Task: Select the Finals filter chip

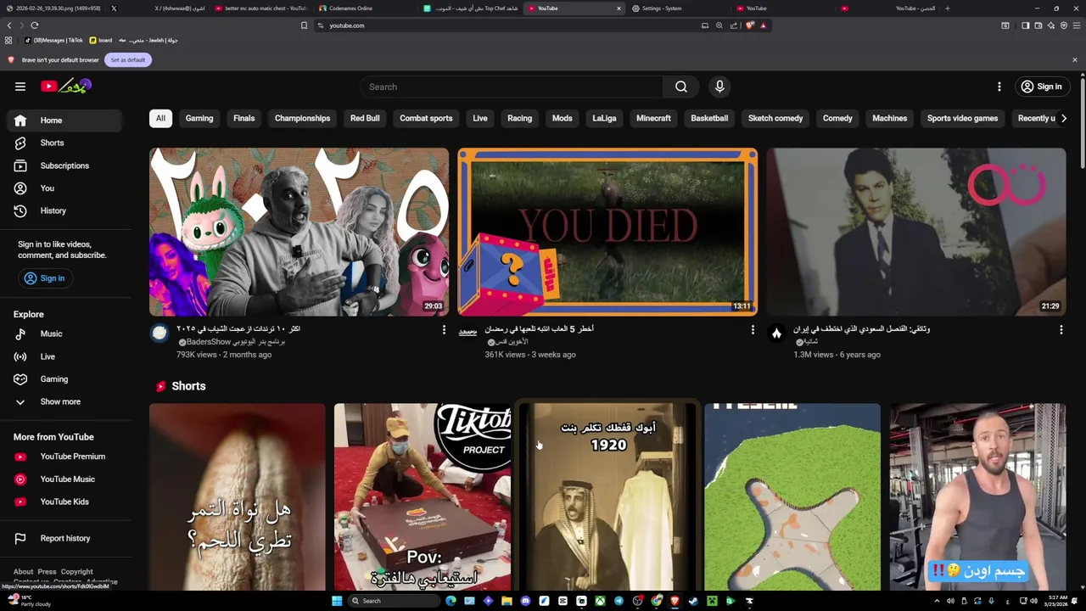Action: pyautogui.click(x=244, y=118)
